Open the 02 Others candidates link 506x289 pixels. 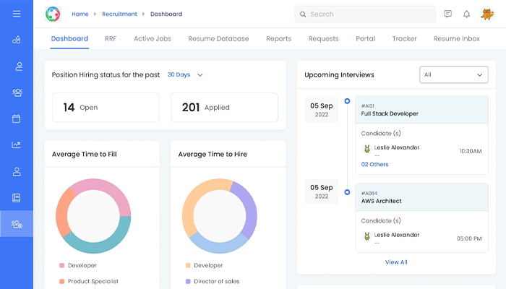[374, 164]
